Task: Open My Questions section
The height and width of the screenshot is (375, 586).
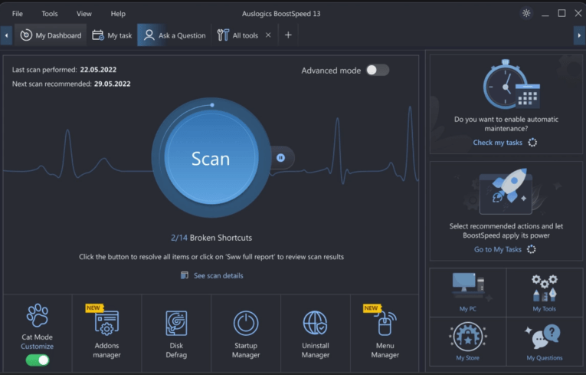Action: (544, 340)
